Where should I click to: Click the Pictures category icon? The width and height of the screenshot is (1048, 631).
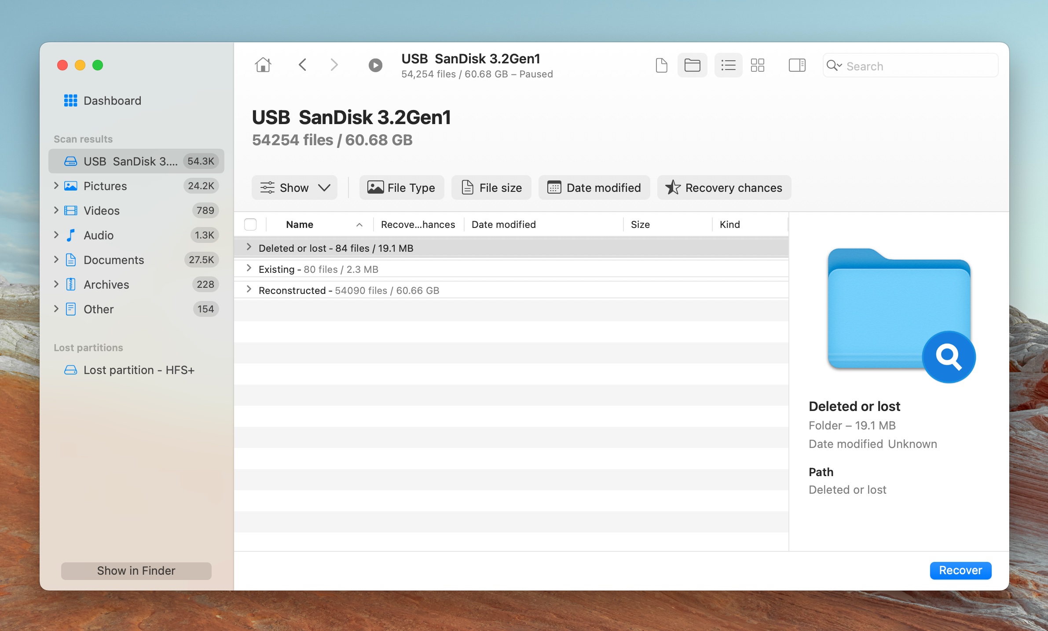(x=70, y=186)
